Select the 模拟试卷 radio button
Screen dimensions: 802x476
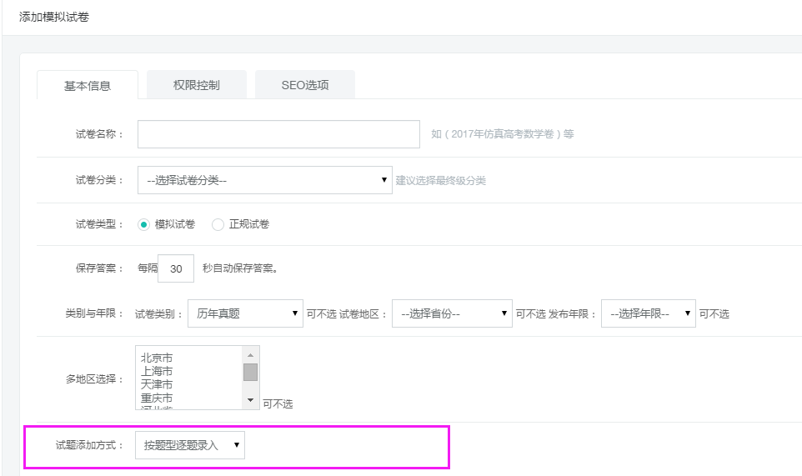point(144,224)
